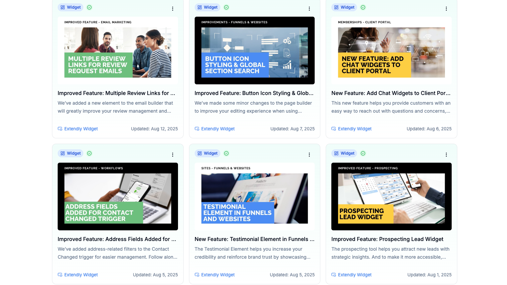Open kebab menu on Multiple Review Links card
Viewport: 507px width, 285px height.
[173, 9]
